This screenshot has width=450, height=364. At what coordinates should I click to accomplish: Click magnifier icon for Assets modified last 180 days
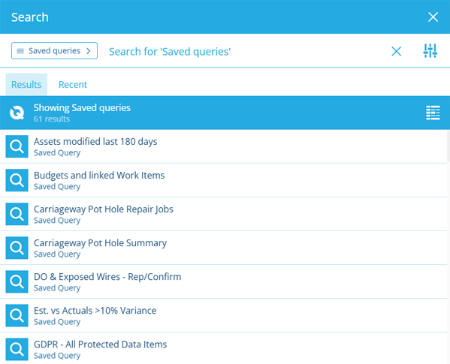[17, 146]
